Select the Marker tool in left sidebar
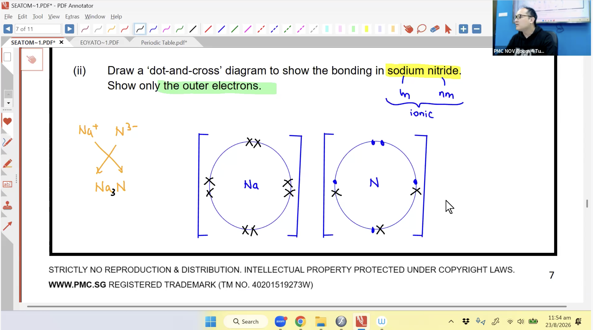593x330 pixels. pos(7,163)
